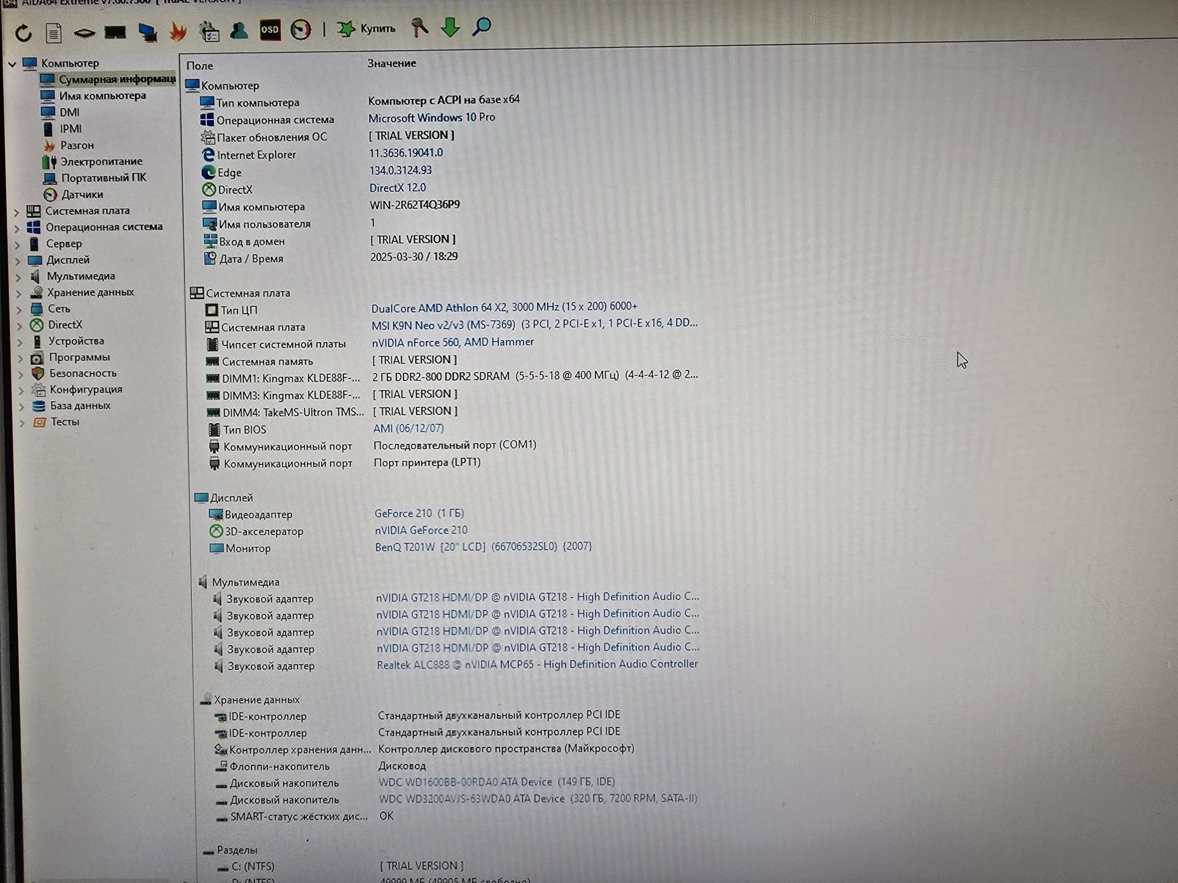This screenshot has width=1178, height=883.
Task: Open the Microsoft Windows 10 Pro link
Action: [x=432, y=118]
